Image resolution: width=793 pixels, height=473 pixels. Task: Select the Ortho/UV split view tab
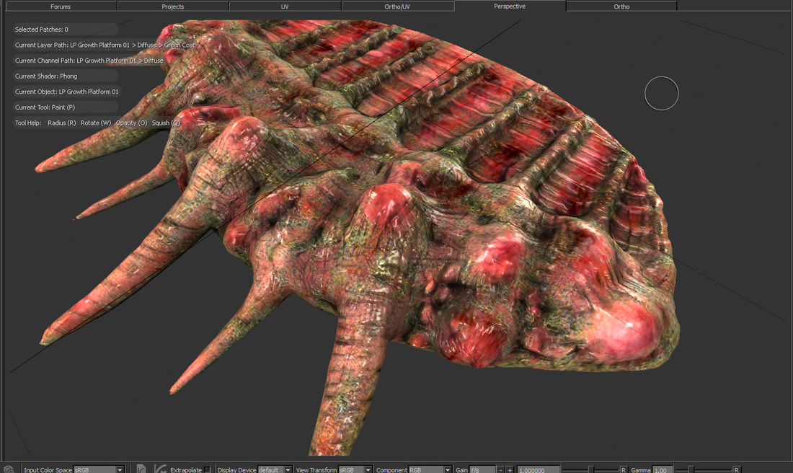pos(397,6)
